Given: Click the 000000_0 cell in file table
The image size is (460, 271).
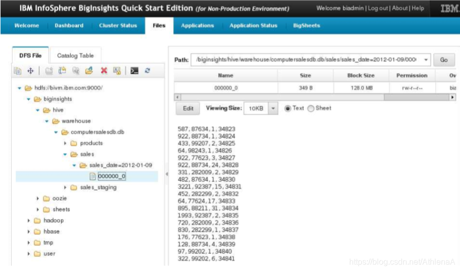Looking at the screenshot, I should coord(226,88).
